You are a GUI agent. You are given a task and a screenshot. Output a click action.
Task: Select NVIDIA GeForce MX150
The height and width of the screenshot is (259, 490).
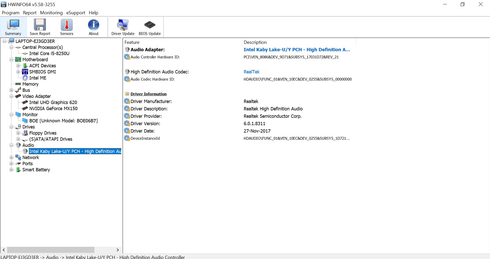(x=53, y=108)
